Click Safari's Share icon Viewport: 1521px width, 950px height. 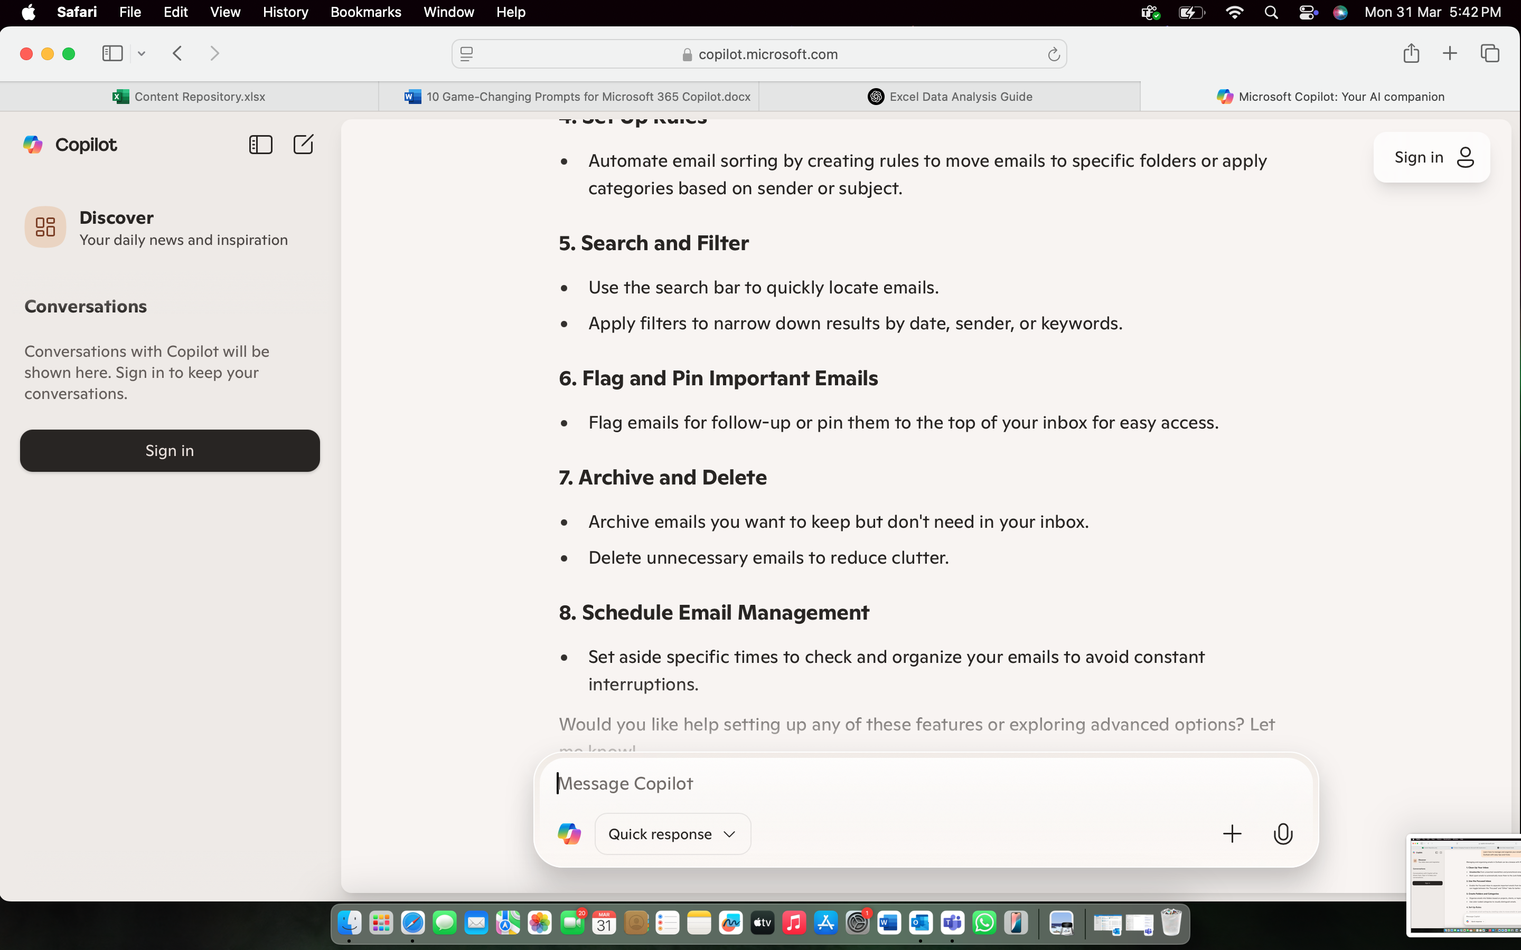(x=1411, y=53)
